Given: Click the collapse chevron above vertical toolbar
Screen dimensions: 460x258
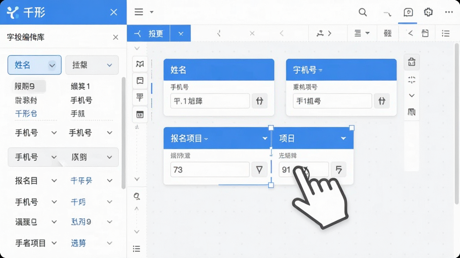Looking at the screenshot, I should click(137, 48).
